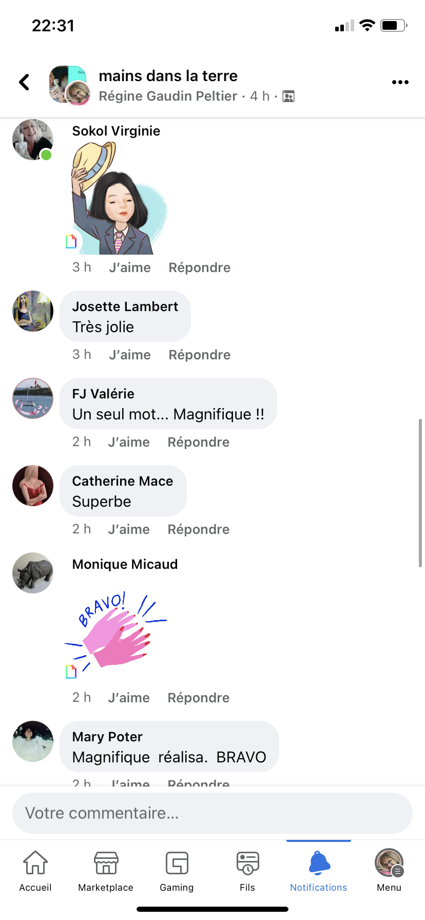425x920 pixels.
Task: Tap the Bravo clapping hands sticker
Action: 117,632
